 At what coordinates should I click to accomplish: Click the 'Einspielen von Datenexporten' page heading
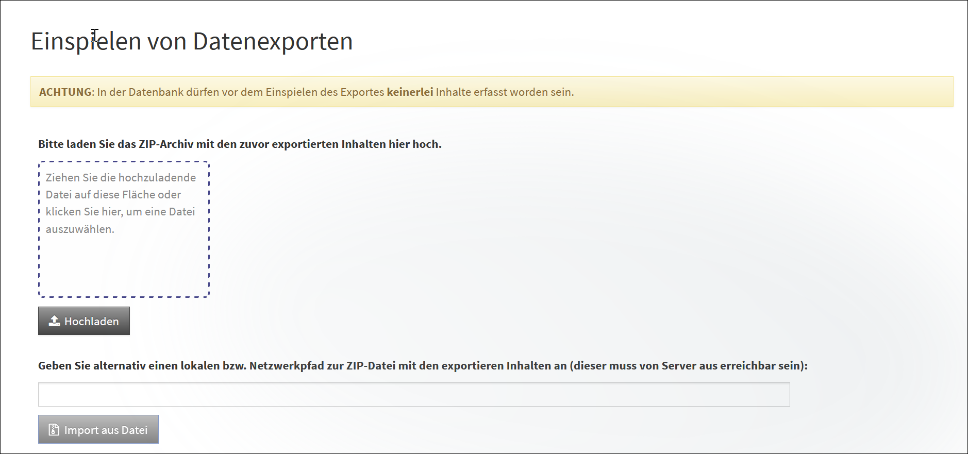point(192,41)
